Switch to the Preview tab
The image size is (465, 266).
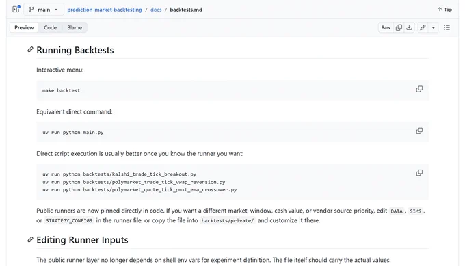[x=24, y=27]
